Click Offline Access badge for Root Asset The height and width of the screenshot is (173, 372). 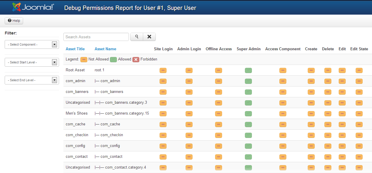click(219, 70)
